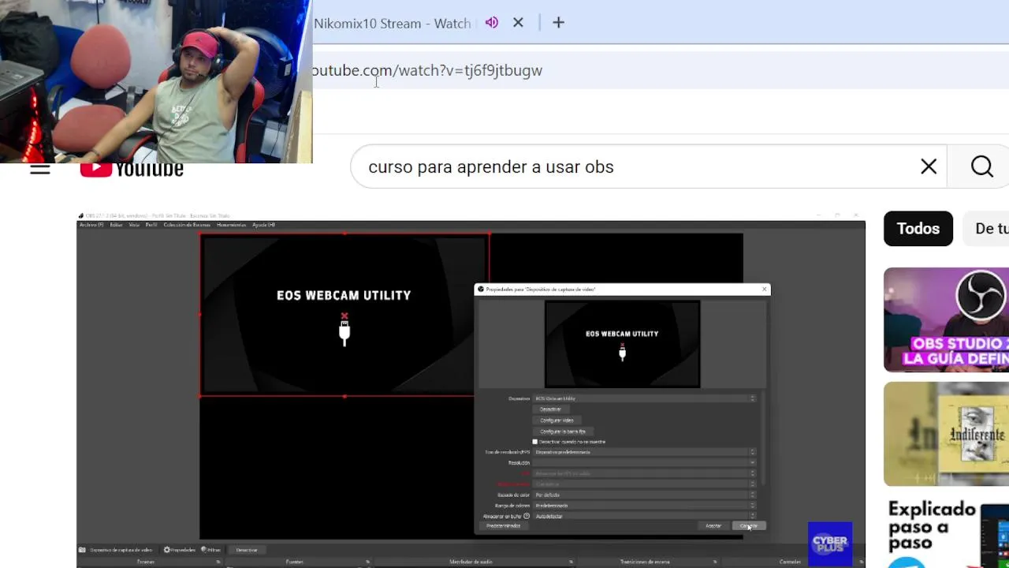Click the OBS logo in the Propiedades title bar
This screenshot has width=1009, height=568.
(x=481, y=290)
